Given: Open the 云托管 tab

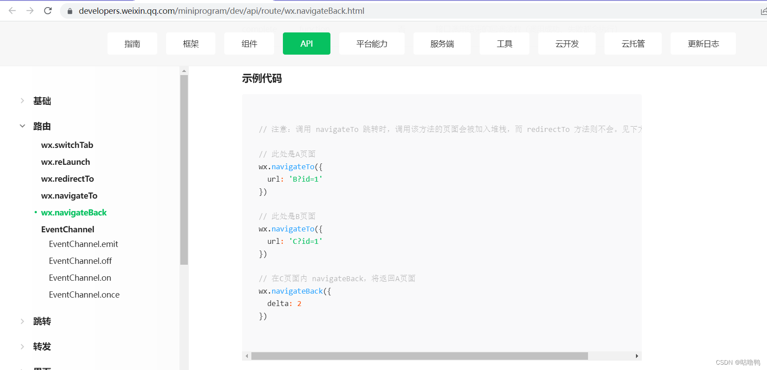Looking at the screenshot, I should click(633, 44).
